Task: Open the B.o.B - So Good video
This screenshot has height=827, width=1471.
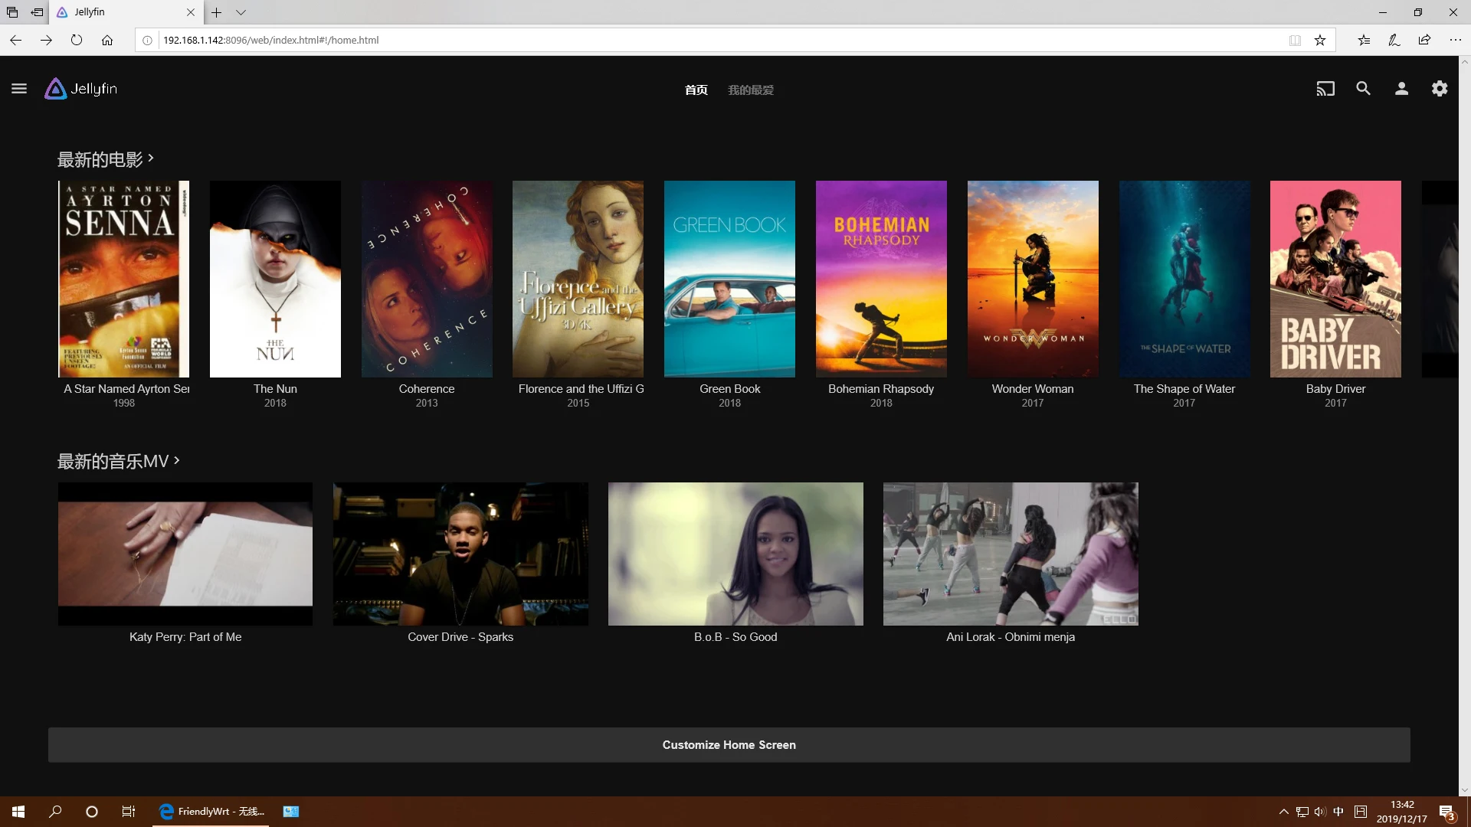Action: (735, 554)
